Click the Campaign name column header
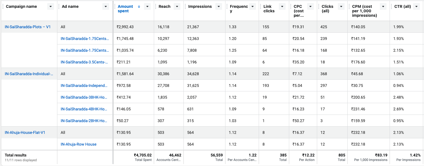Viewport: 424px width, 166px height. 21,6
